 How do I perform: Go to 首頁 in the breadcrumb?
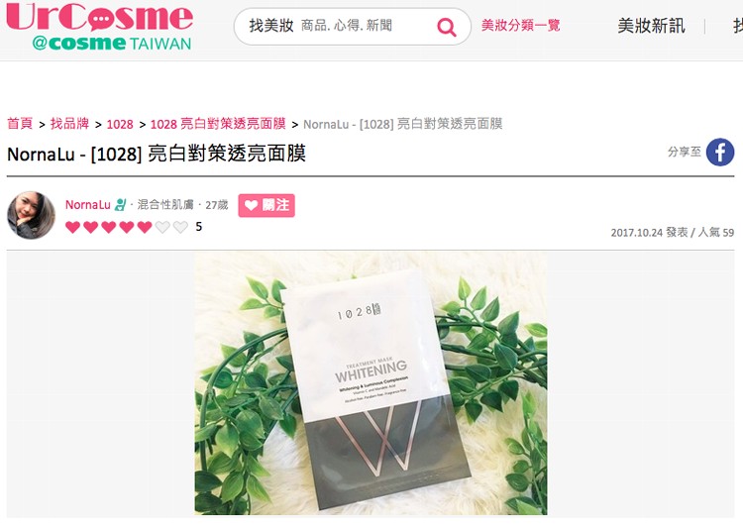pyautogui.click(x=20, y=124)
